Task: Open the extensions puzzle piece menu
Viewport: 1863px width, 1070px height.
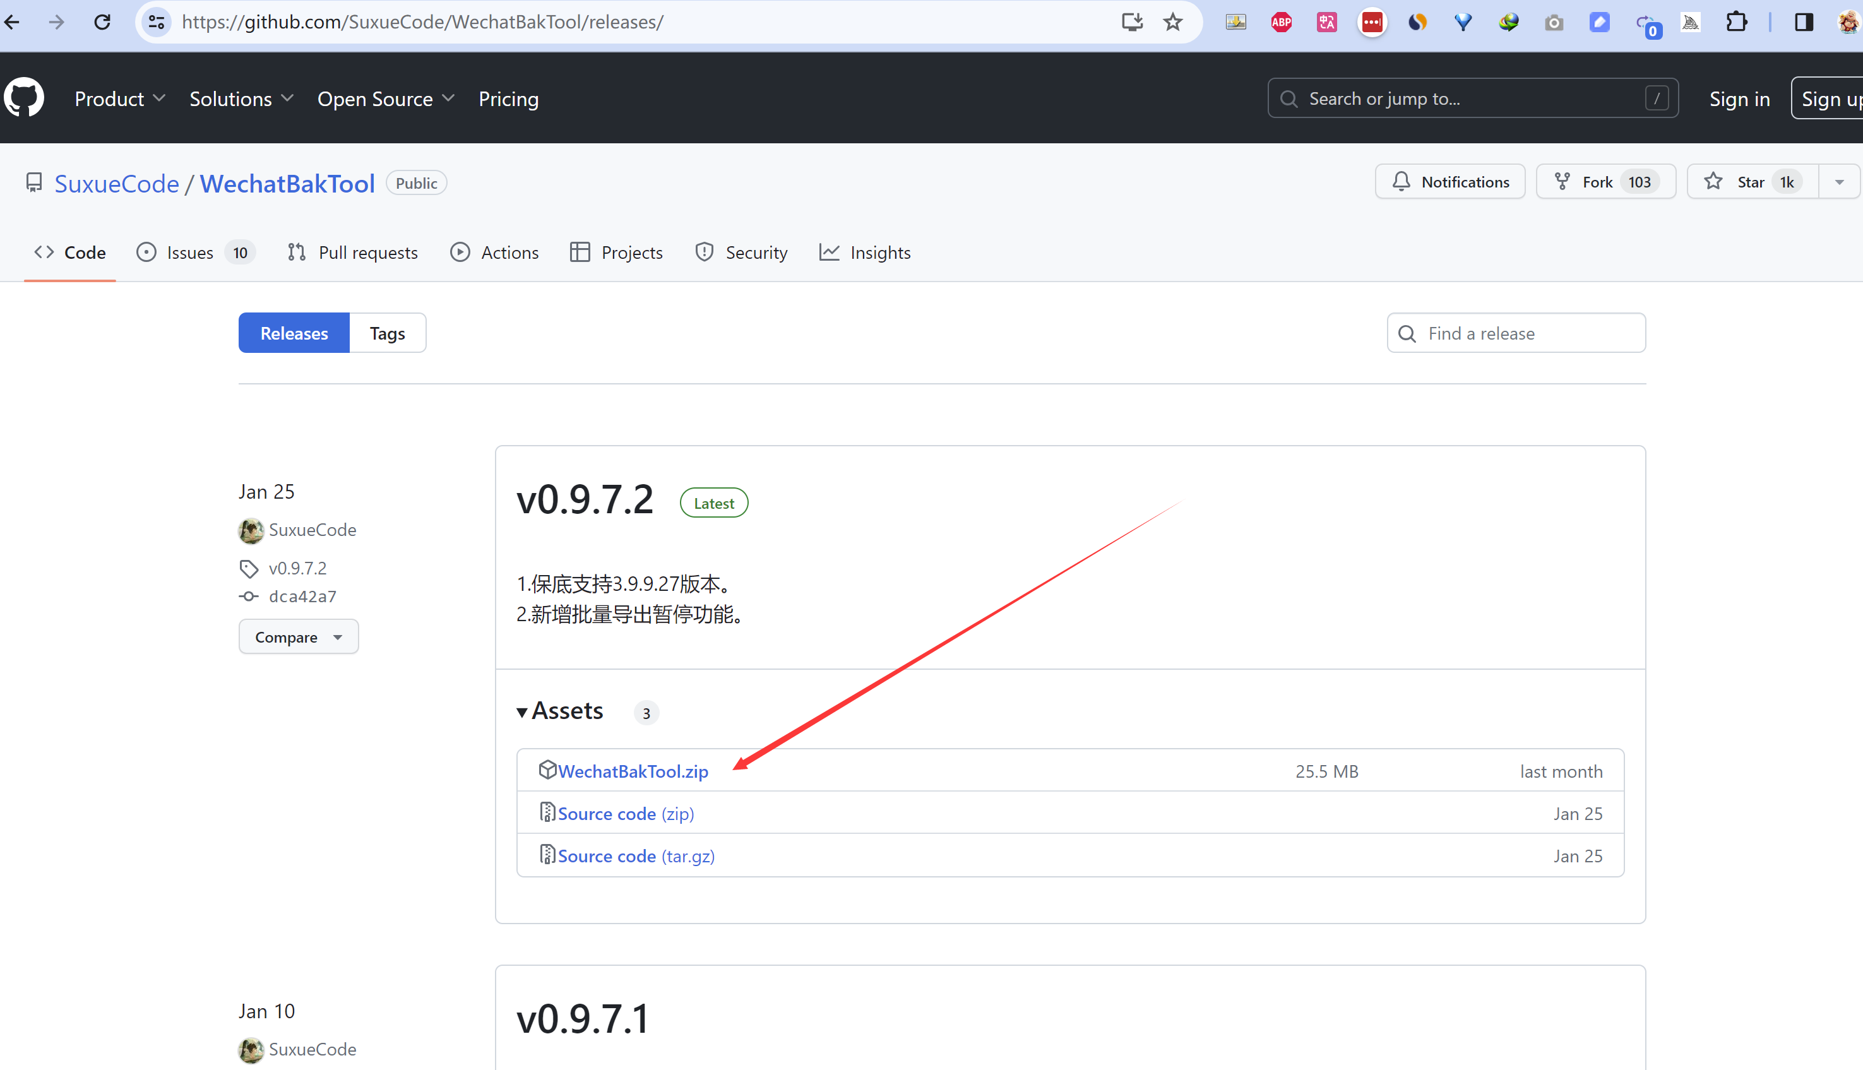Action: pos(1737,22)
